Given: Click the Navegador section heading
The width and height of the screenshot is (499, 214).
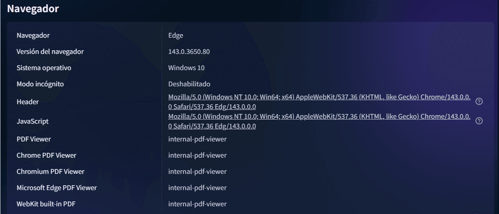Looking at the screenshot, I should pos(33,9).
